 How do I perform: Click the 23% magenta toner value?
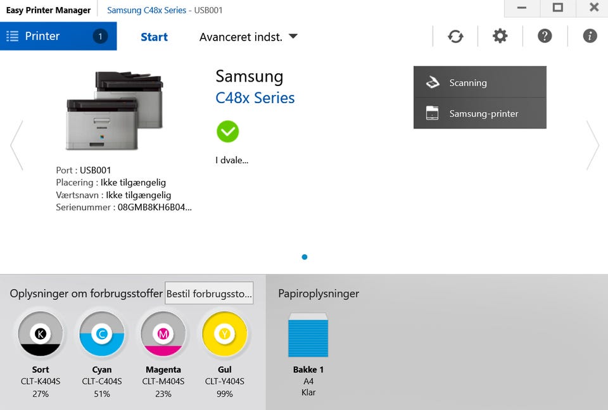coord(163,394)
